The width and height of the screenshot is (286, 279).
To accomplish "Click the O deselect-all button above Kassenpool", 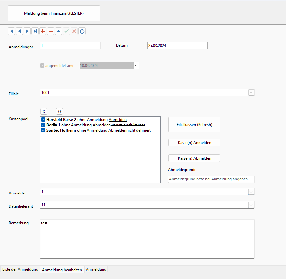I will [59, 111].
